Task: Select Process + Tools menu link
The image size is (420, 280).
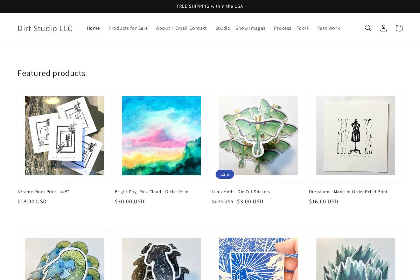Action: [x=291, y=28]
